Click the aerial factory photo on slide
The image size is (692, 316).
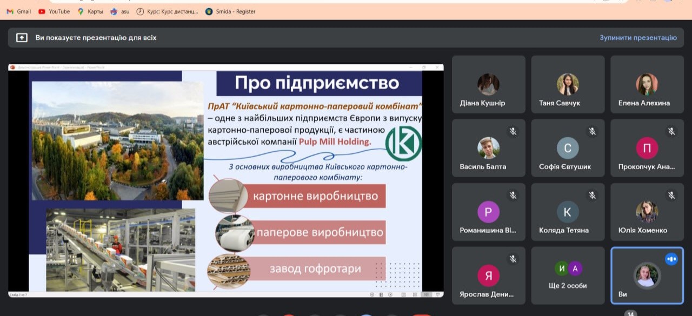click(117, 140)
